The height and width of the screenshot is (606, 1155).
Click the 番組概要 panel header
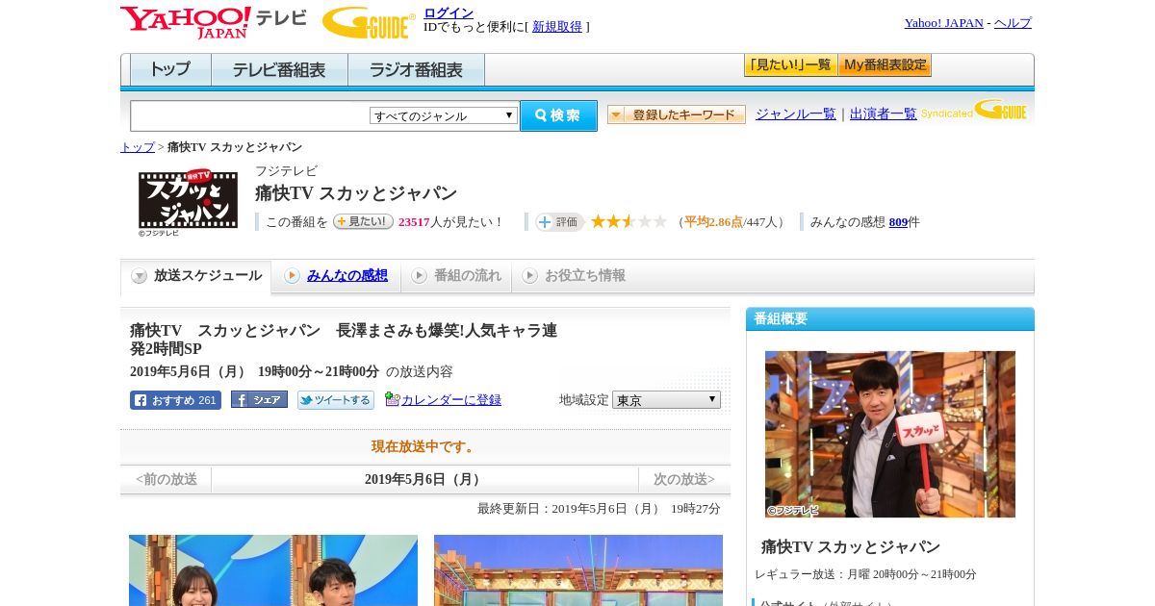tap(890, 319)
